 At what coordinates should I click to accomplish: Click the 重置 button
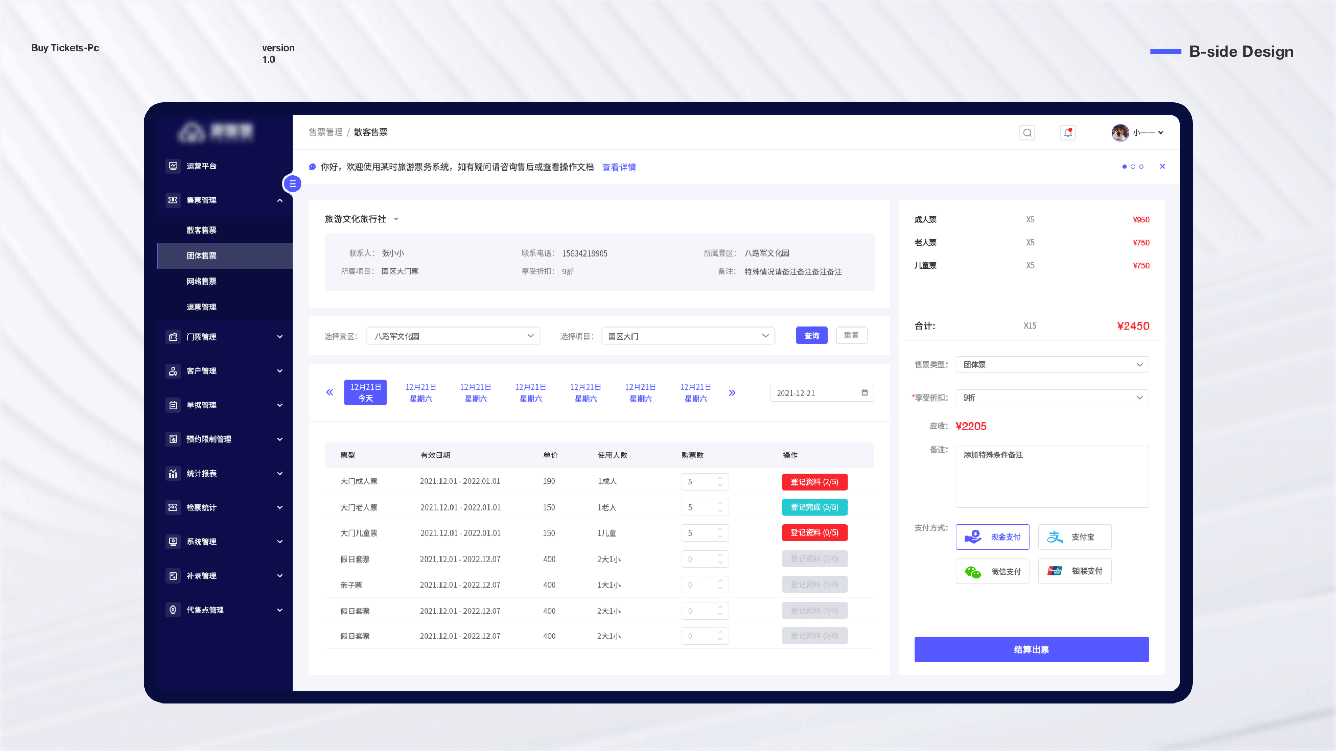click(852, 335)
